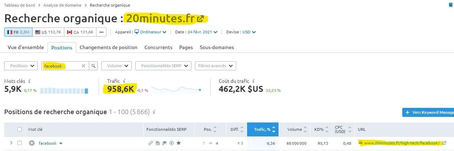Click the news SERP feature icon in facebook row
Image resolution: width=454 pixels, height=151 pixels.
[x=158, y=143]
